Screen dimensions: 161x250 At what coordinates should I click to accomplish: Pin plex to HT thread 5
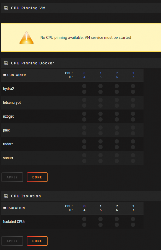pos(101,133)
